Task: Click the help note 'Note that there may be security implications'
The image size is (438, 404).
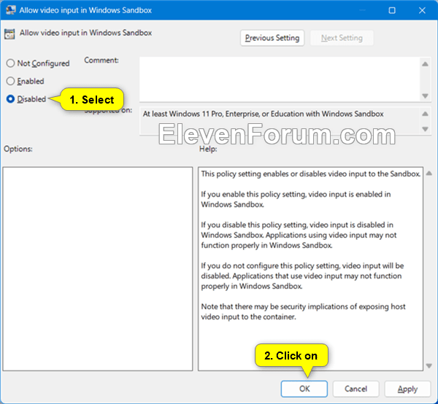Action: pyautogui.click(x=303, y=311)
